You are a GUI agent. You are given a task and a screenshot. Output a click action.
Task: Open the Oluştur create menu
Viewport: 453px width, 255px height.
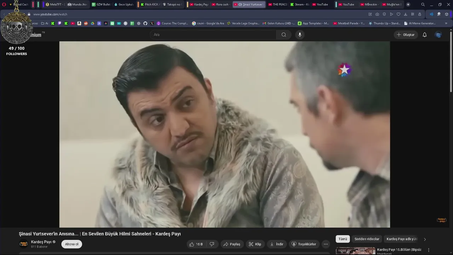406,35
